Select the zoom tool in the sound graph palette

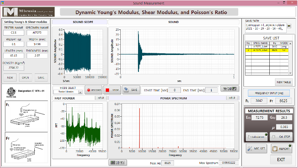pyautogui.click(x=230, y=89)
